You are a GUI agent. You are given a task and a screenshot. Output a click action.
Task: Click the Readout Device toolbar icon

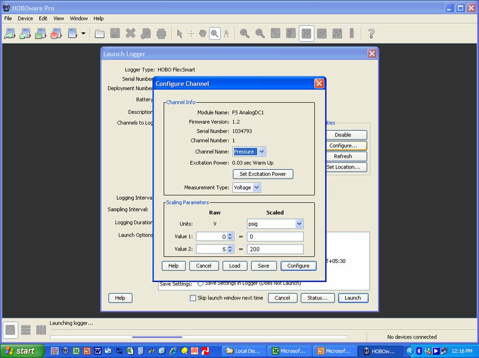tap(26, 33)
